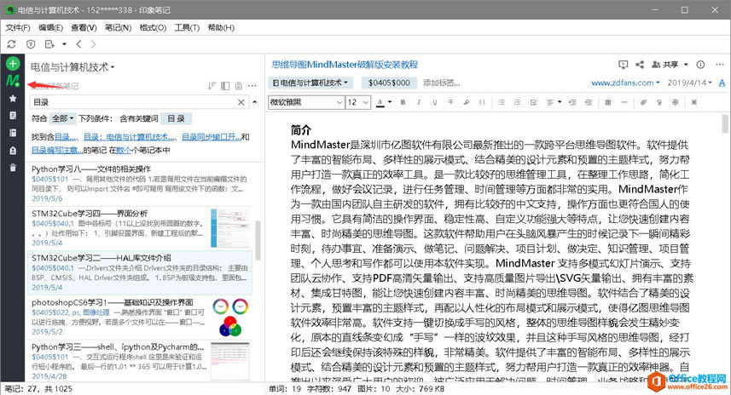Open the font size dropdown showing 12

pyautogui.click(x=357, y=102)
